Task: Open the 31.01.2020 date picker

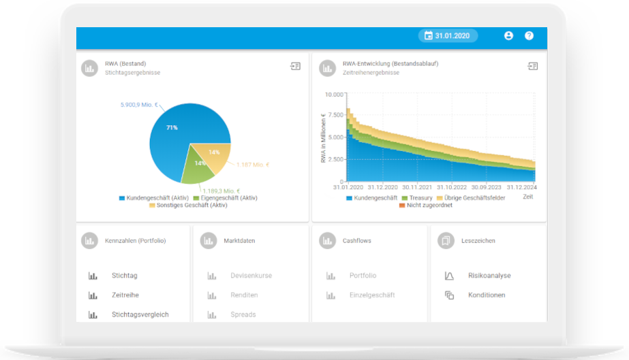Action: 448,36
